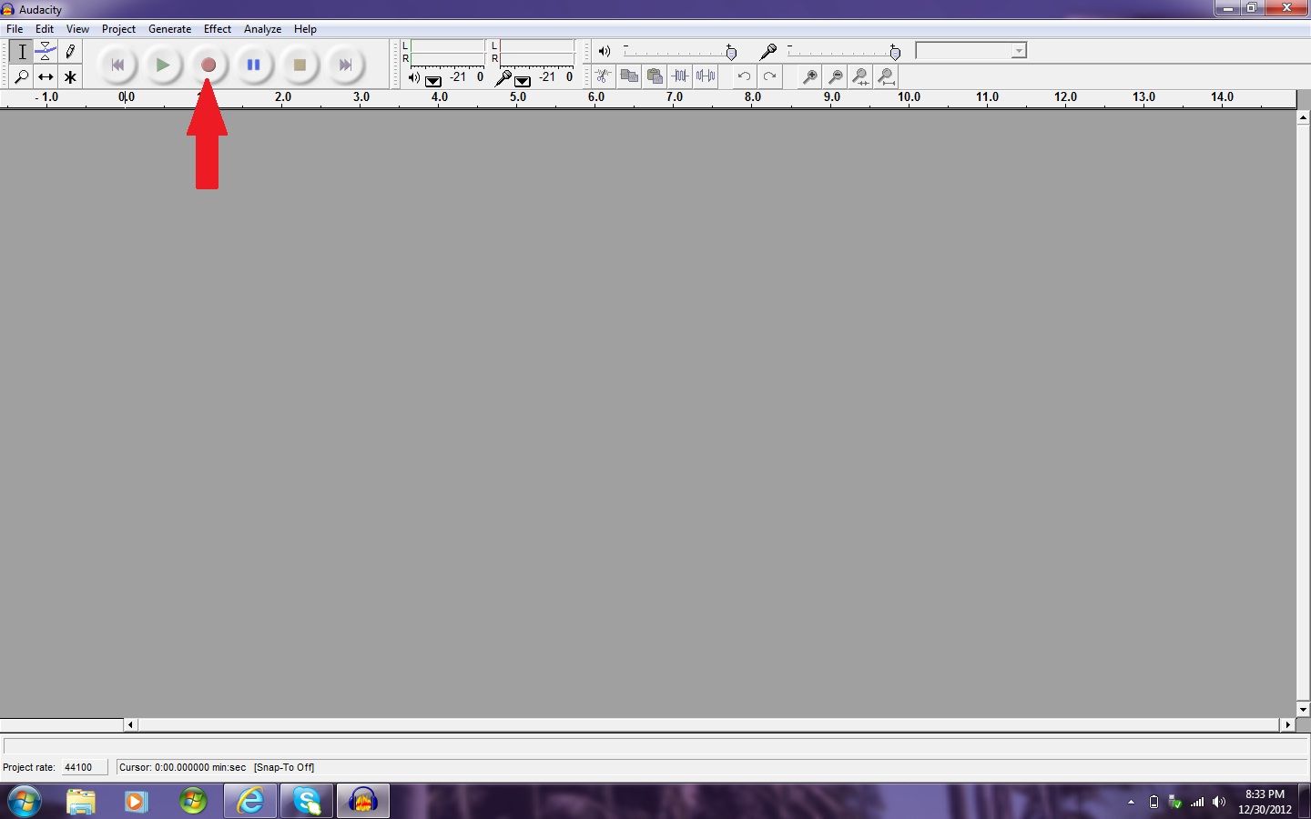Click the Undo arrow icon
Screen dimensions: 1311x819
(743, 76)
